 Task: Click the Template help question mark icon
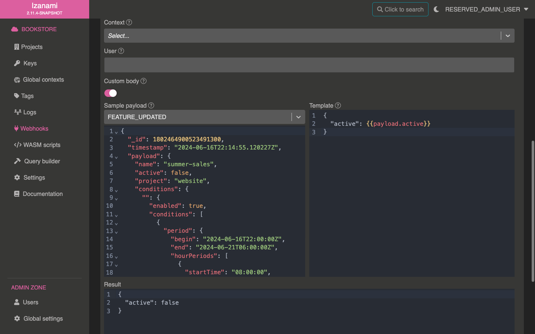pos(338,105)
